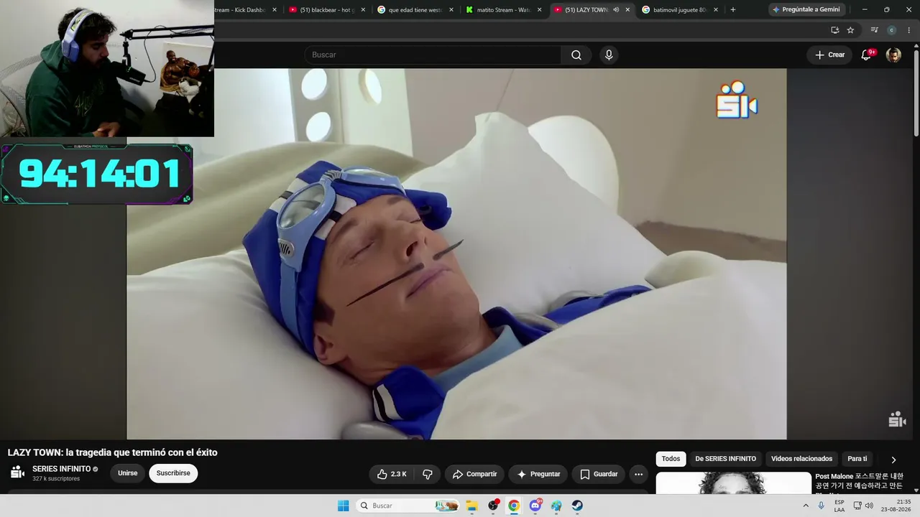This screenshot has width=920, height=517.
Task: Open the volume speaker tray icon
Action: [869, 506]
